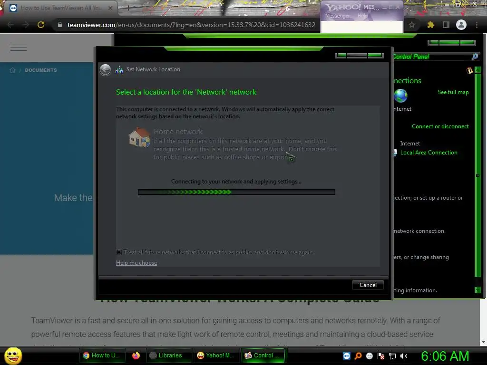Click the back arrow in Set Network Location dialog

coord(105,69)
